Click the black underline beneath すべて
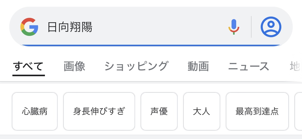302x139 pixels. pos(28,75)
